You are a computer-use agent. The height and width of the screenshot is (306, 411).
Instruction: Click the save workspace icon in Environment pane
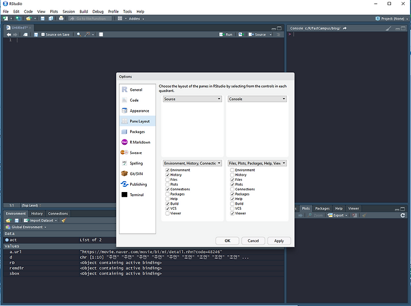(17, 221)
